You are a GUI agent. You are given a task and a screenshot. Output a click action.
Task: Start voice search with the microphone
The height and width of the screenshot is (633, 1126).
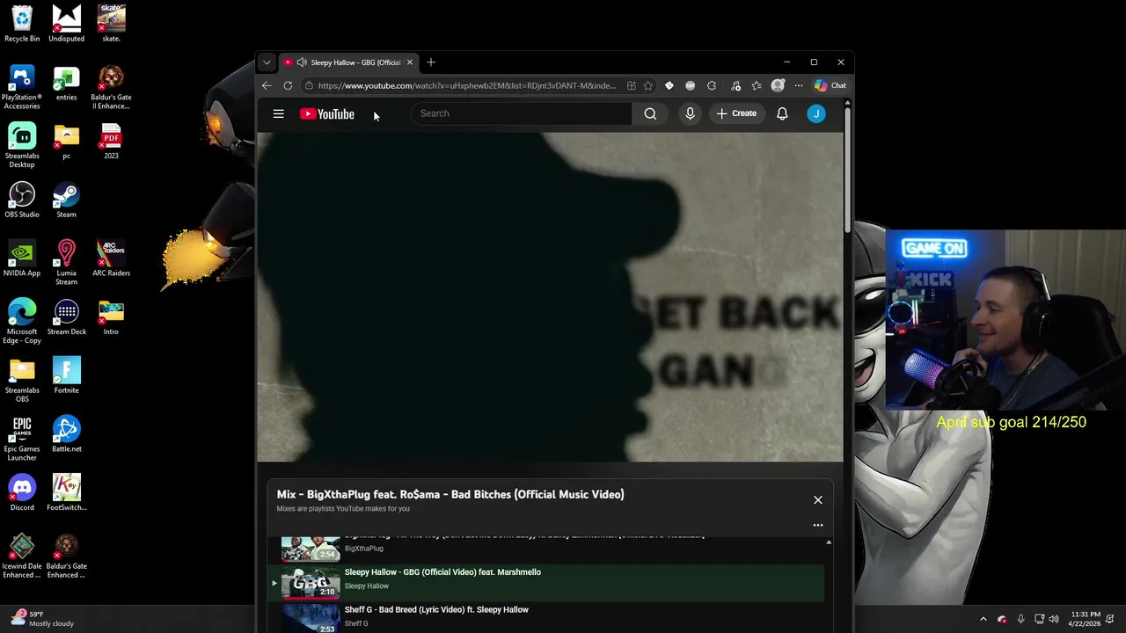(x=690, y=113)
